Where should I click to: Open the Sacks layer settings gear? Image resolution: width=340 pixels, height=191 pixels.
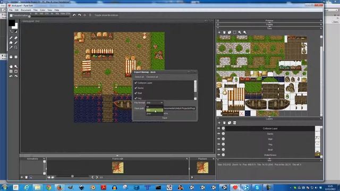click(x=223, y=134)
